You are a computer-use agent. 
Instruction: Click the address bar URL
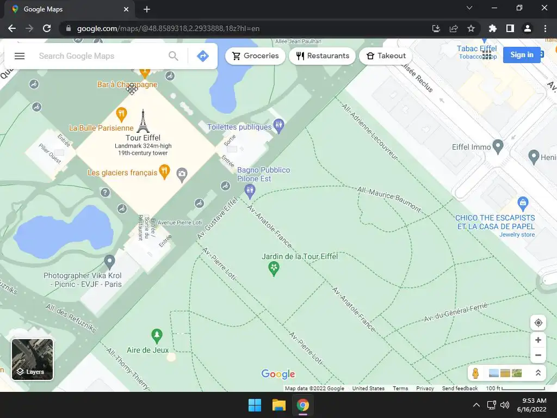[x=168, y=28]
